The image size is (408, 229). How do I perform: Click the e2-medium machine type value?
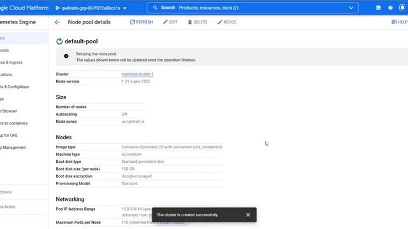click(131, 154)
